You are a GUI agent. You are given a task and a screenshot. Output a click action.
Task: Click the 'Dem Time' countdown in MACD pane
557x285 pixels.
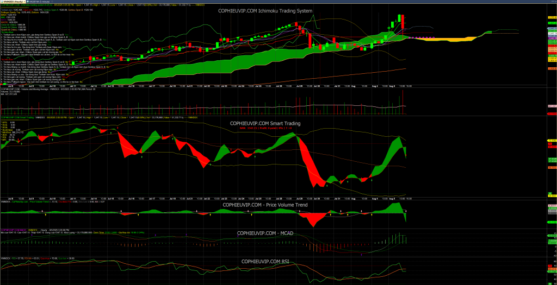pos(105,232)
